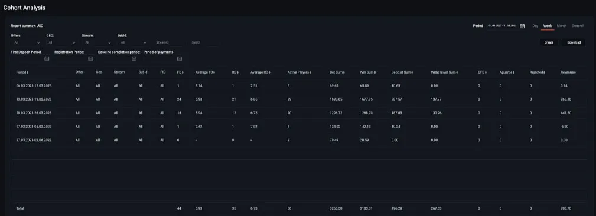This screenshot has height=216, width=596.
Task: Click revenue value 265.16
Action: (566, 99)
